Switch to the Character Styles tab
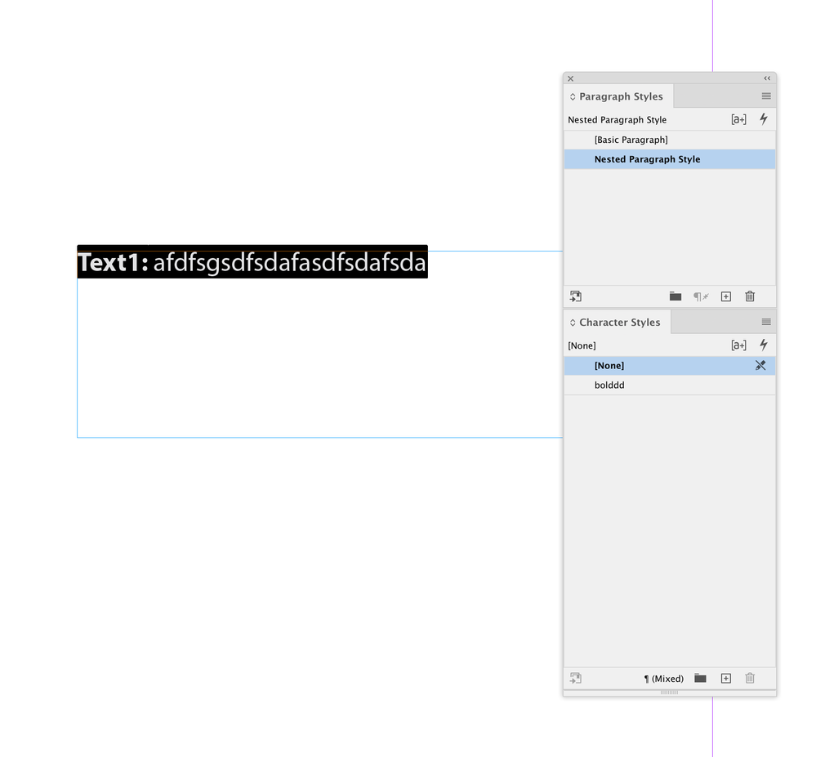Viewport: 816px width, 757px height. (x=617, y=322)
